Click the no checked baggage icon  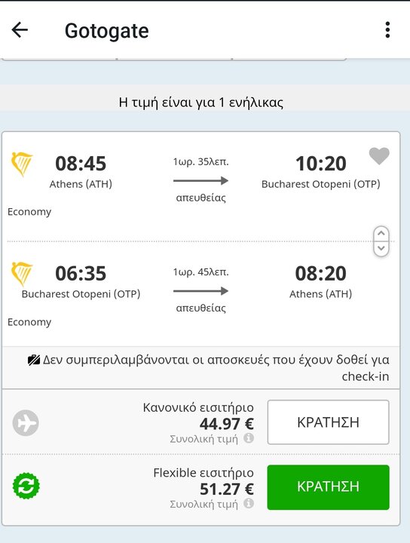coord(34,360)
